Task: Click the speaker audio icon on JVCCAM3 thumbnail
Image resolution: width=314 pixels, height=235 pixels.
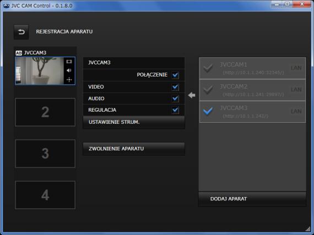Action: pos(69,70)
